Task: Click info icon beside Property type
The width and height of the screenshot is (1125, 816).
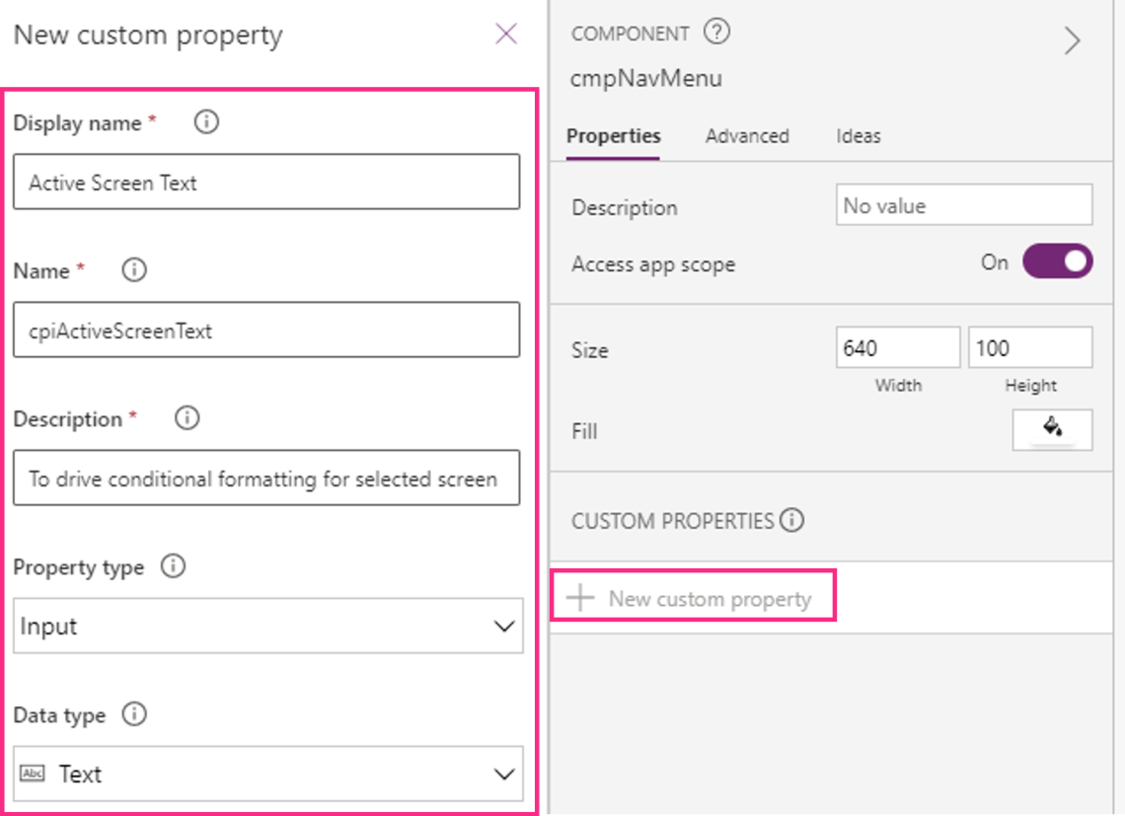Action: pyautogui.click(x=173, y=566)
